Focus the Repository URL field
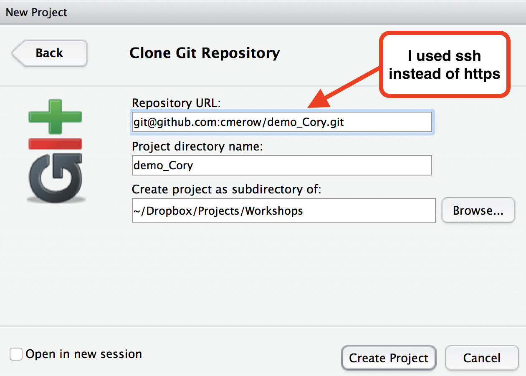This screenshot has width=526, height=376. coord(282,122)
